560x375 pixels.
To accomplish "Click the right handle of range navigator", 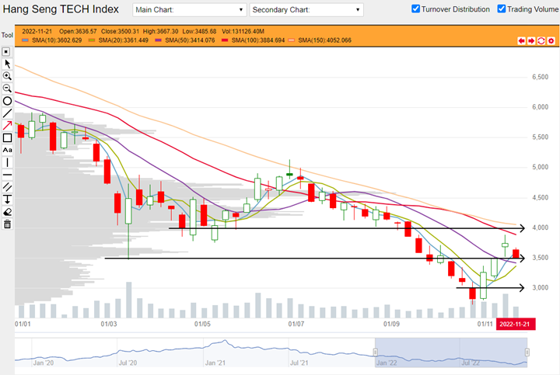I will [527, 352].
